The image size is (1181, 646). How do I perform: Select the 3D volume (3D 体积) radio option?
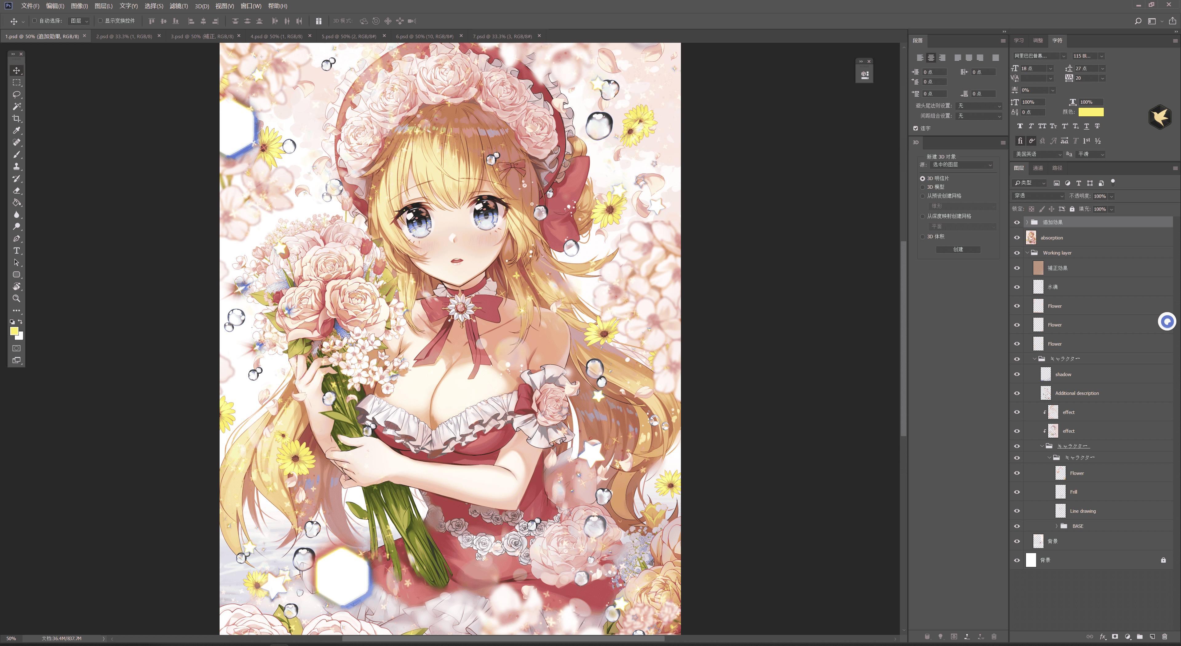pos(922,237)
